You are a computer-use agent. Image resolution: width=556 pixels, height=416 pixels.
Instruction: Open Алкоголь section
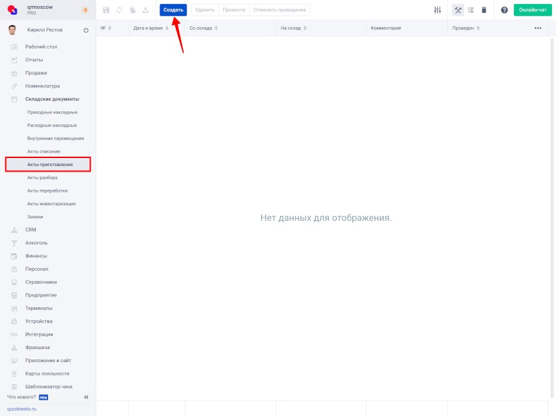coord(36,243)
